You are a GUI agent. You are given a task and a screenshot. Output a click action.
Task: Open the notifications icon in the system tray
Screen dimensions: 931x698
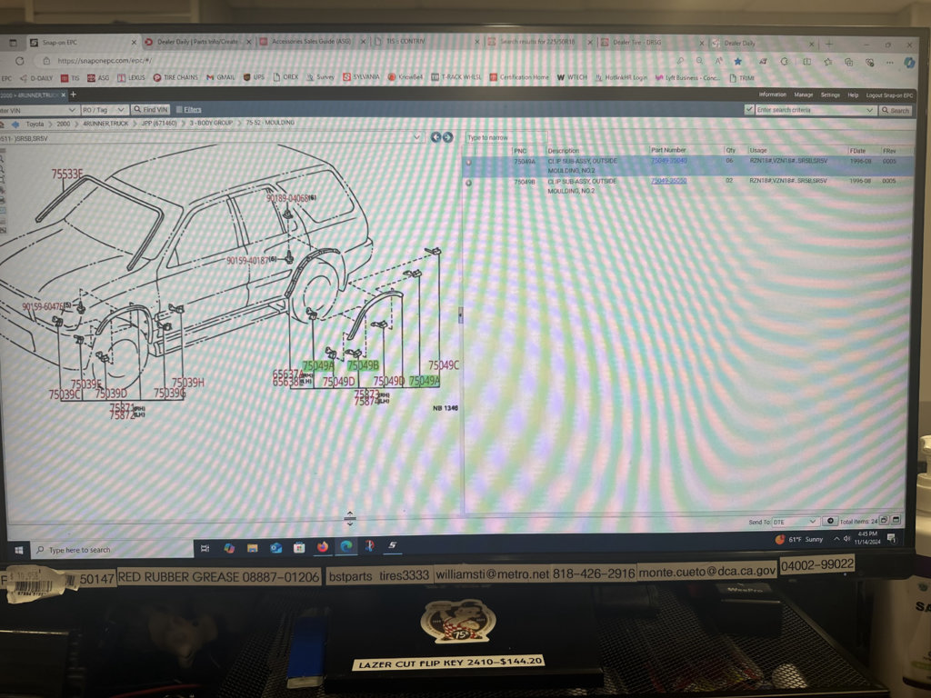891,538
